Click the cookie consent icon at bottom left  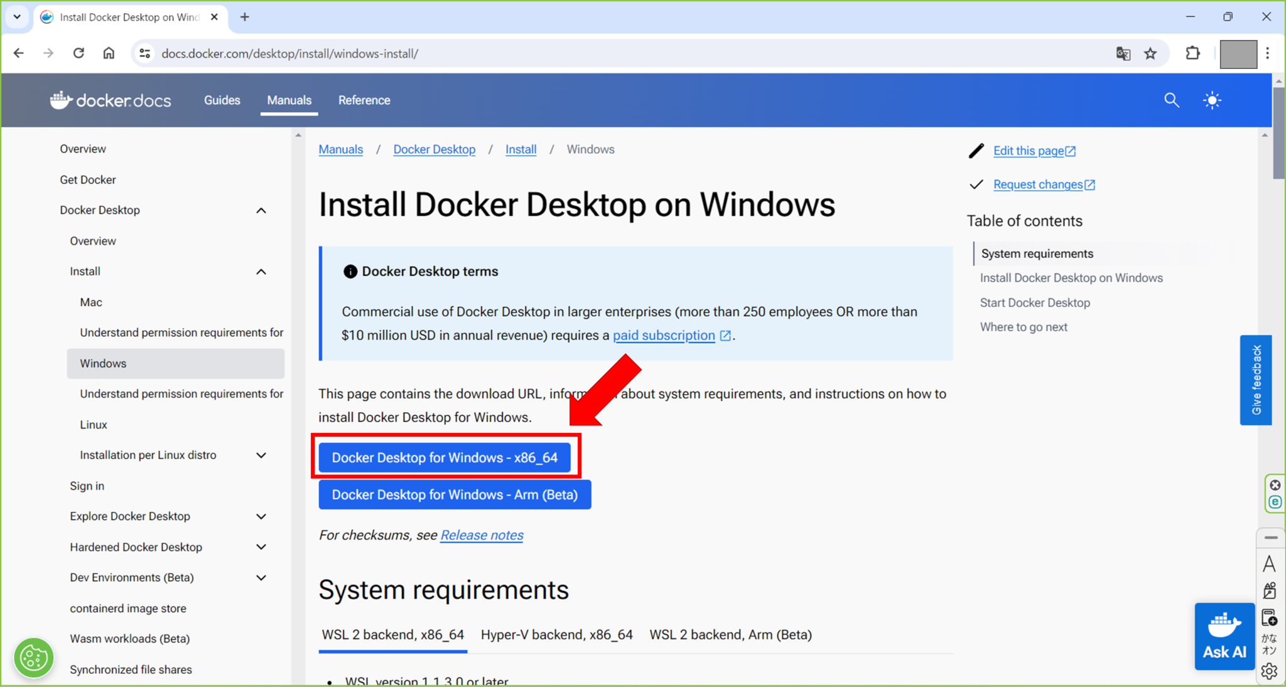coord(34,658)
